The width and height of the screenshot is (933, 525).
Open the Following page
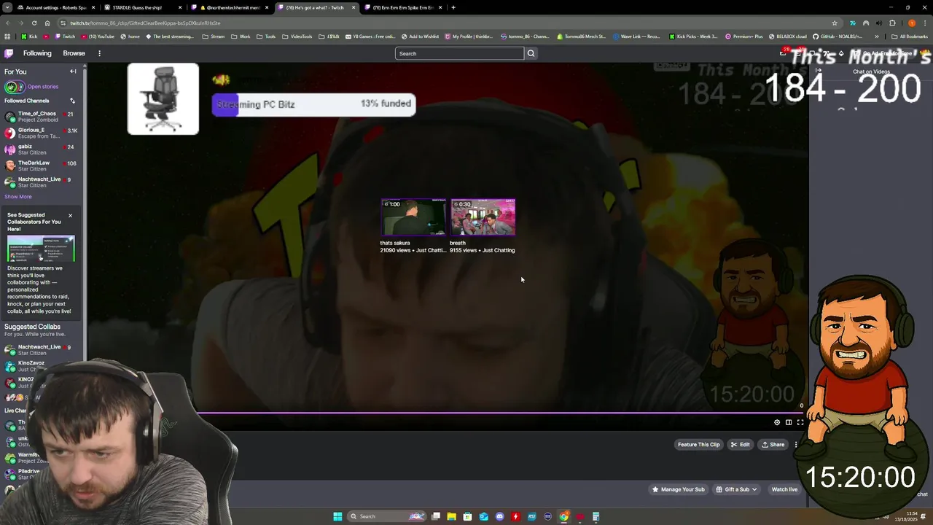(x=37, y=53)
